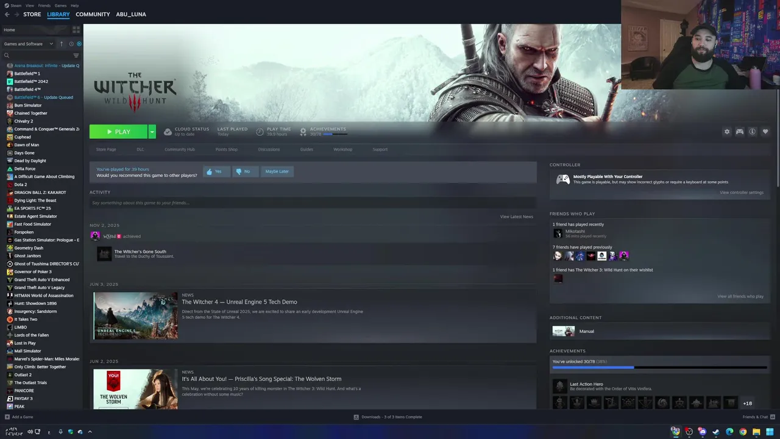Toggle ready-to-play filter icon
The image size is (780, 439).
click(x=79, y=44)
